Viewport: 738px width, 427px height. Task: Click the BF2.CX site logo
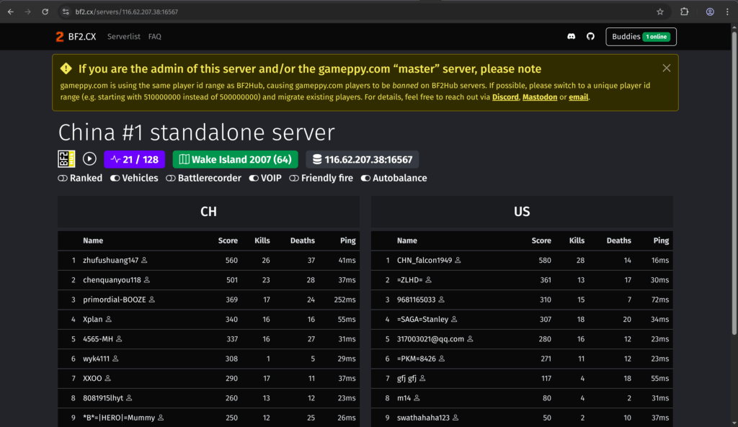(76, 37)
